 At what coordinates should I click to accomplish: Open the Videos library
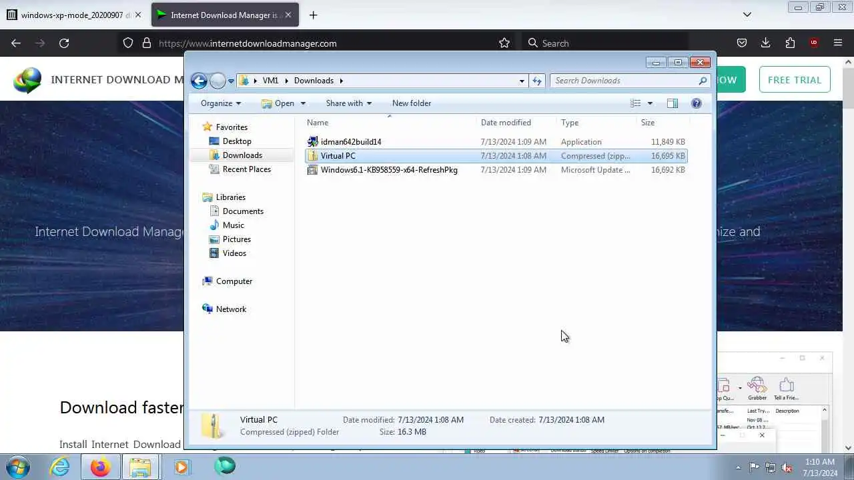[234, 253]
